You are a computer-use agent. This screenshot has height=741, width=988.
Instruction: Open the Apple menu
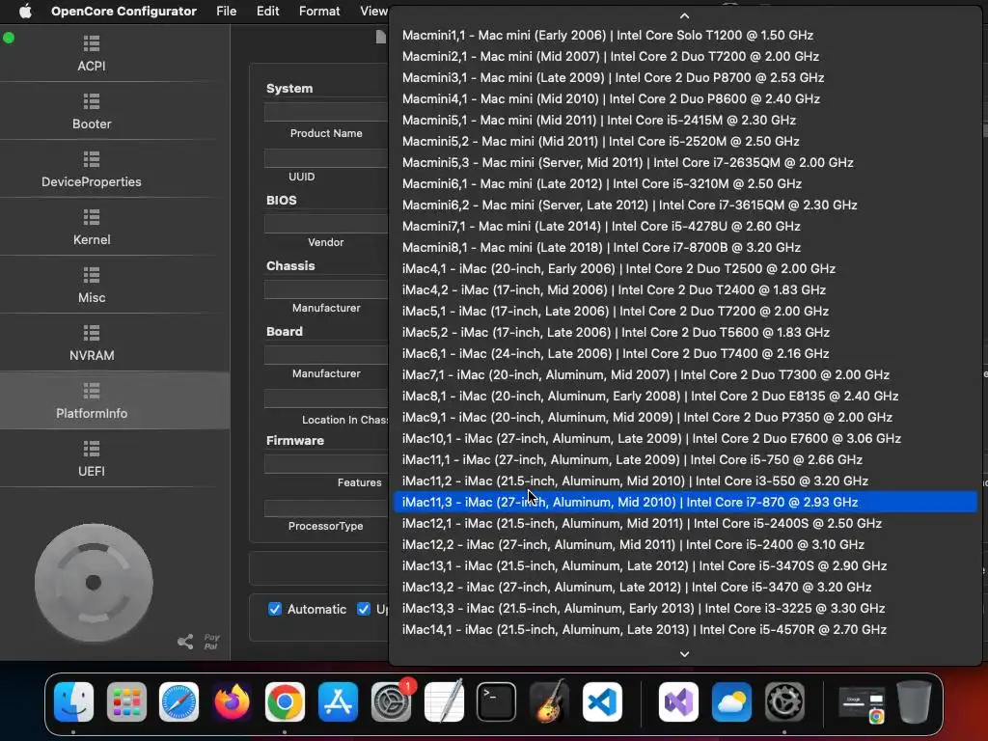tap(25, 11)
